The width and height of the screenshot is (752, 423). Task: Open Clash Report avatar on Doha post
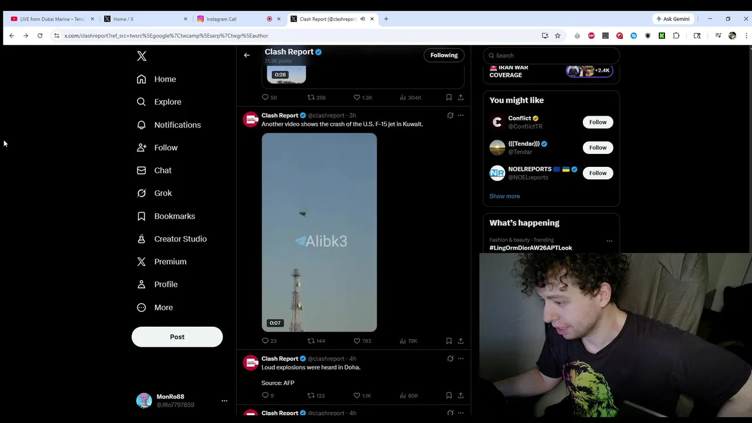pyautogui.click(x=251, y=362)
